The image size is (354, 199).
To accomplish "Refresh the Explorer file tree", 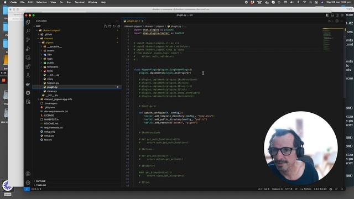I will pyautogui.click(x=114, y=26).
